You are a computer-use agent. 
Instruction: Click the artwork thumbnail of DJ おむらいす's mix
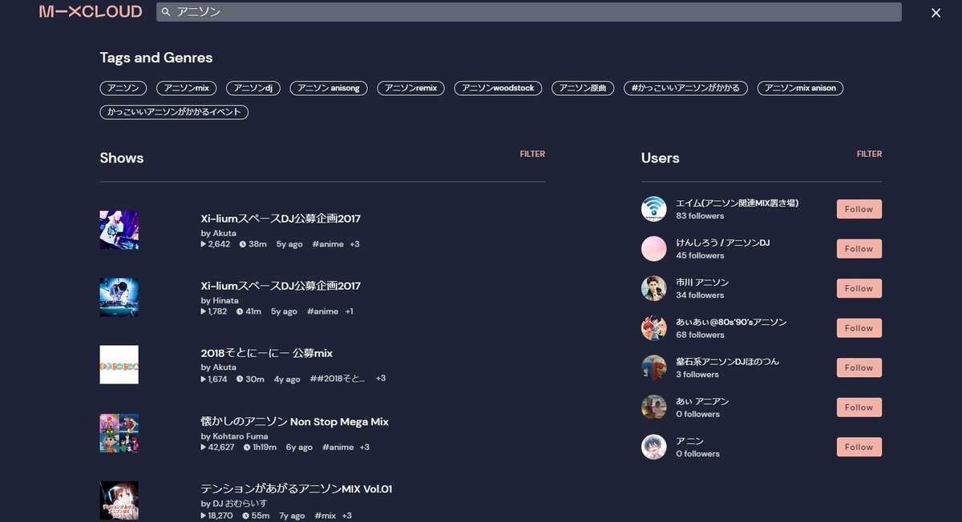coord(119,500)
